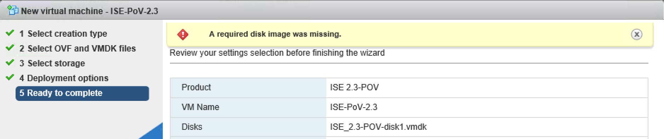Image resolution: width=664 pixels, height=139 pixels.
Task: Click the Disks row label
Action: [x=192, y=127]
